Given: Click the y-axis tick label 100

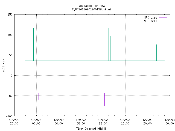Looking at the screenshot, I should (x=10, y=35).
